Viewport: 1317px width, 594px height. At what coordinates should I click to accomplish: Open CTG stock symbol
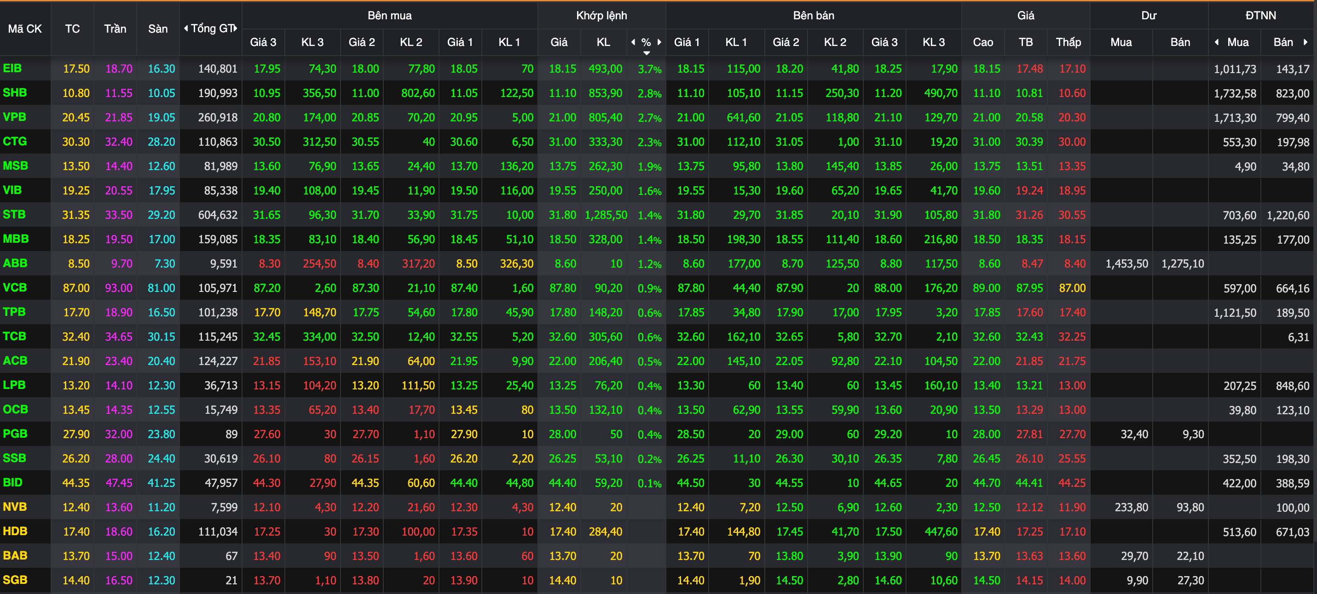14,142
